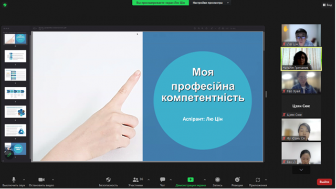Open third slide thumbnail in sidebar

(x=15, y=75)
